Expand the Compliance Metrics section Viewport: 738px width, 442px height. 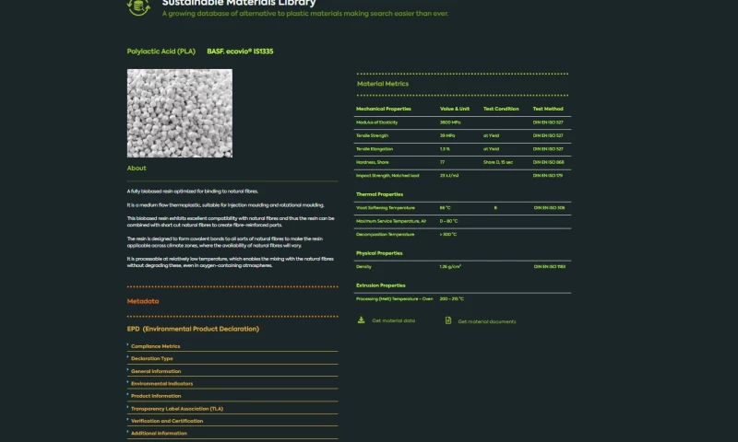click(x=232, y=346)
